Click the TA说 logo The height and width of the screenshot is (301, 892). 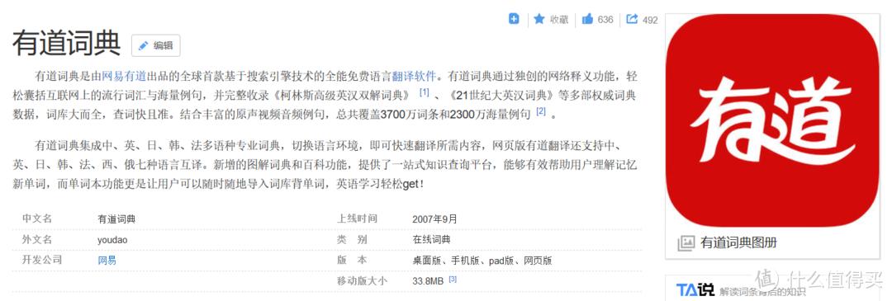tap(695, 289)
